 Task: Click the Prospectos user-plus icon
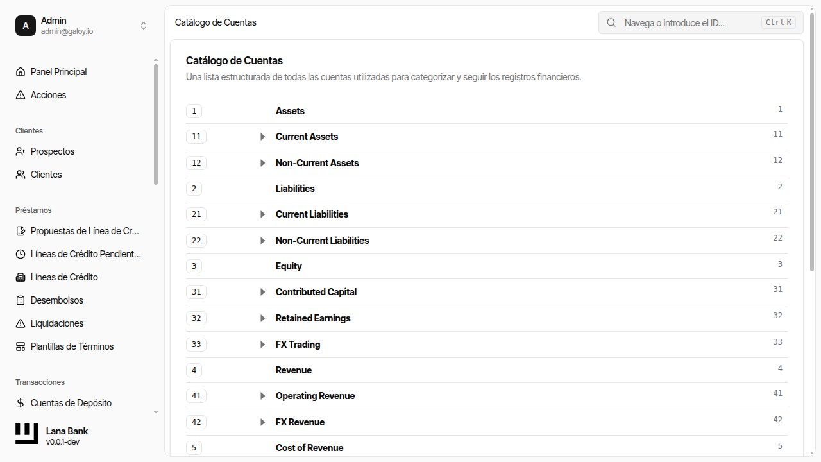[x=21, y=151]
